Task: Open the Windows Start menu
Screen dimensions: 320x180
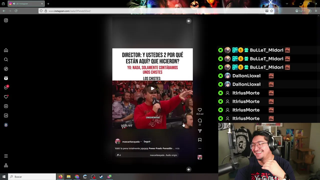Action: (4, 177)
